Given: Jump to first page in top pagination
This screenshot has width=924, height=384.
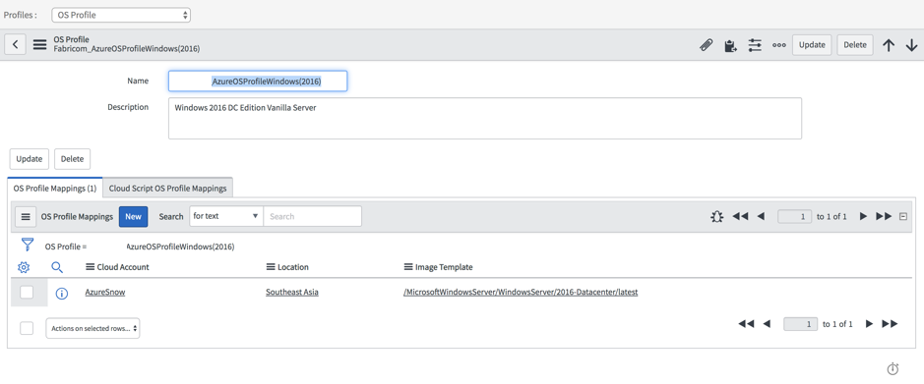Looking at the screenshot, I should click(740, 216).
